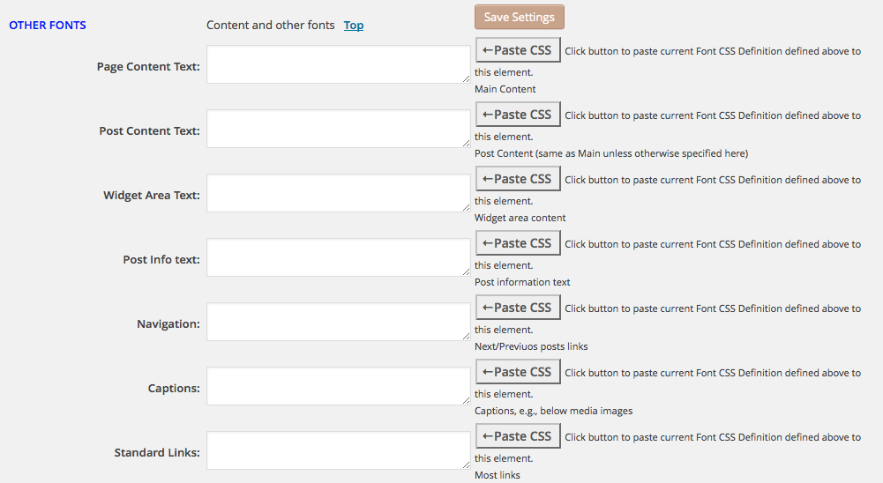Image resolution: width=883 pixels, height=483 pixels.
Task: Click the Page Content Text field
Action: point(338,64)
